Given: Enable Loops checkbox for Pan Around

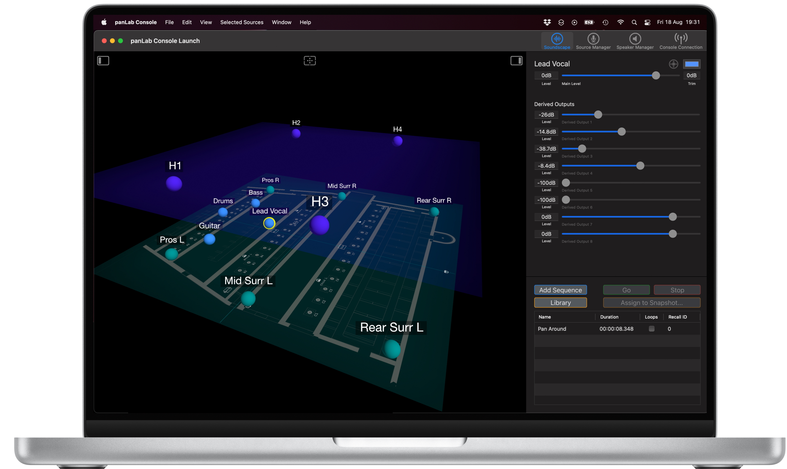Looking at the screenshot, I should [x=651, y=329].
